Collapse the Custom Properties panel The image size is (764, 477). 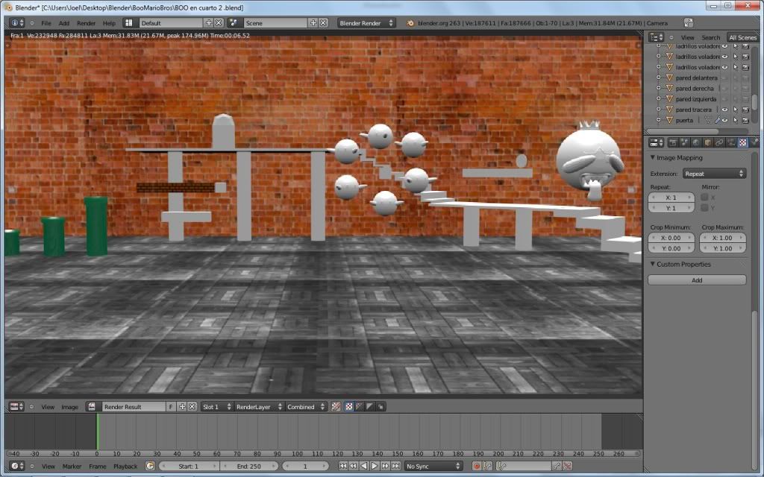653,265
